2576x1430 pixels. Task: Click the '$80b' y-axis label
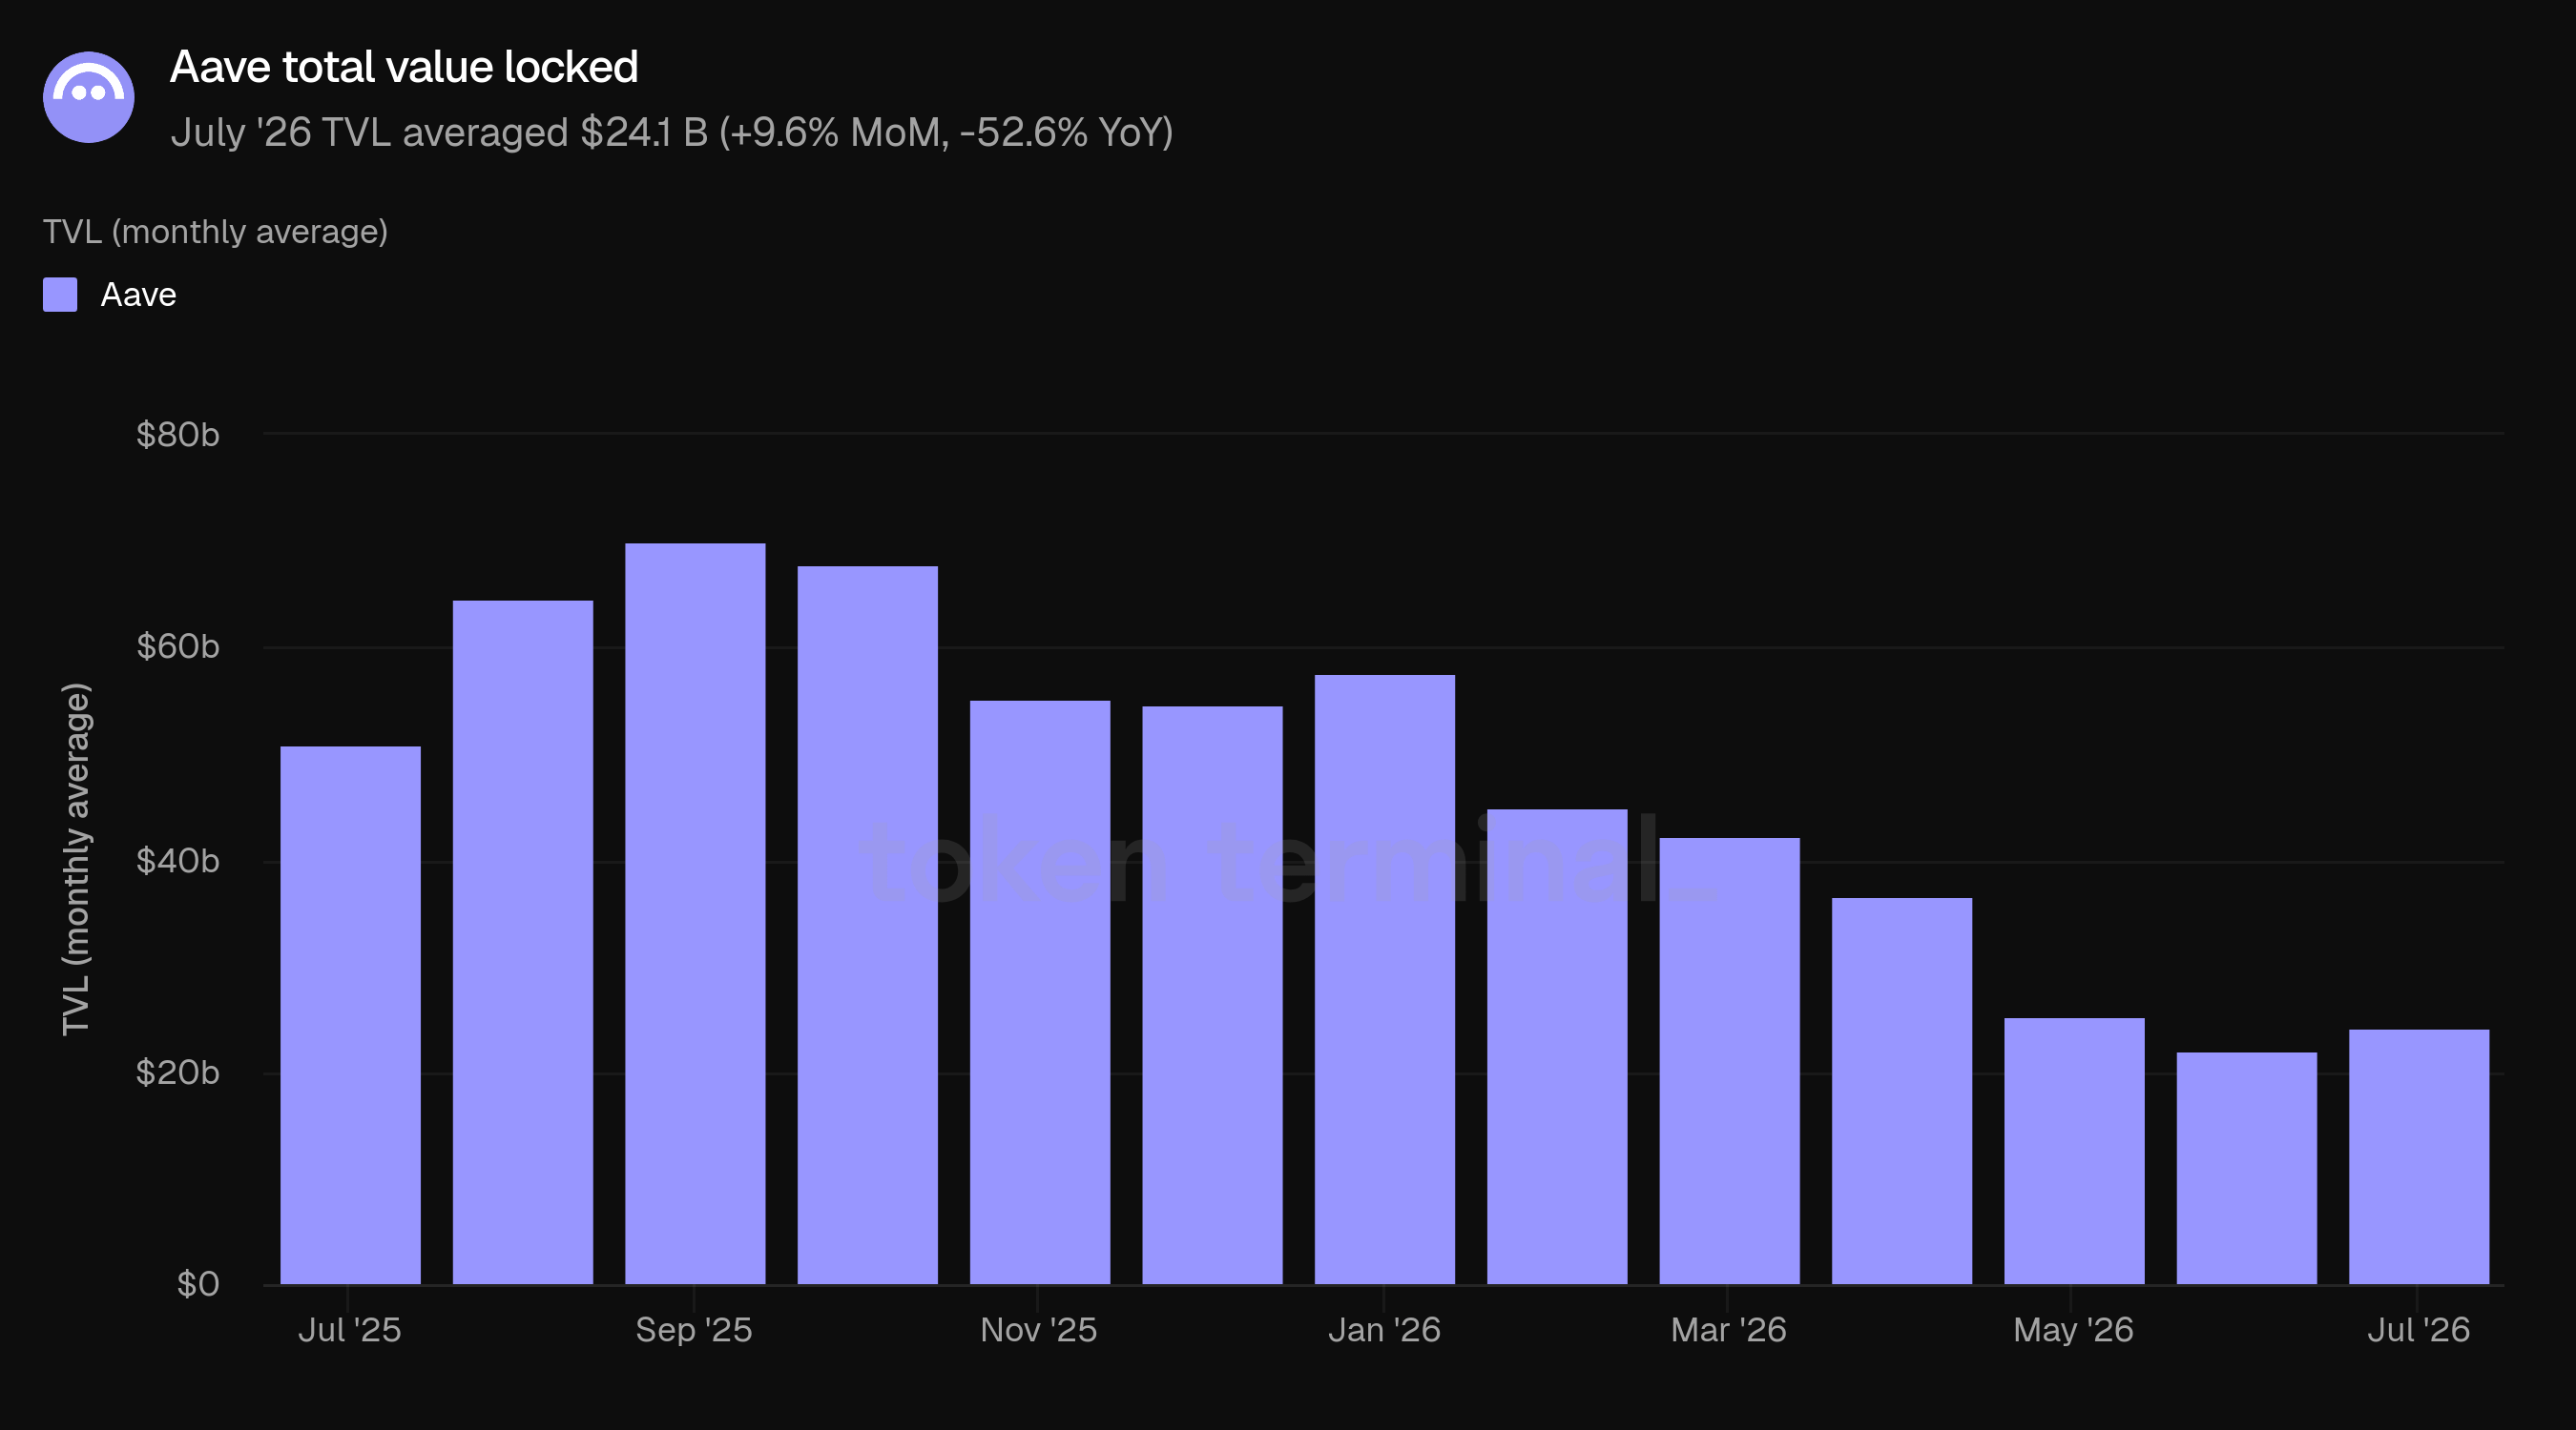178,435
